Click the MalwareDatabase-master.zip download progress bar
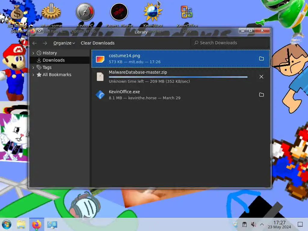Image resolution: width=308 pixels, height=231 pixels. (178, 77)
